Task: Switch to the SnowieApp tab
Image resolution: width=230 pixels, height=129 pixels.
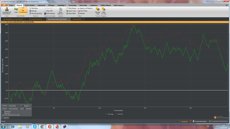Action: pos(73,5)
